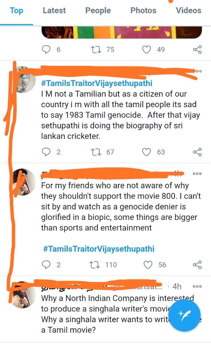
Task: Switch to the Latest tab
Action: (x=54, y=11)
